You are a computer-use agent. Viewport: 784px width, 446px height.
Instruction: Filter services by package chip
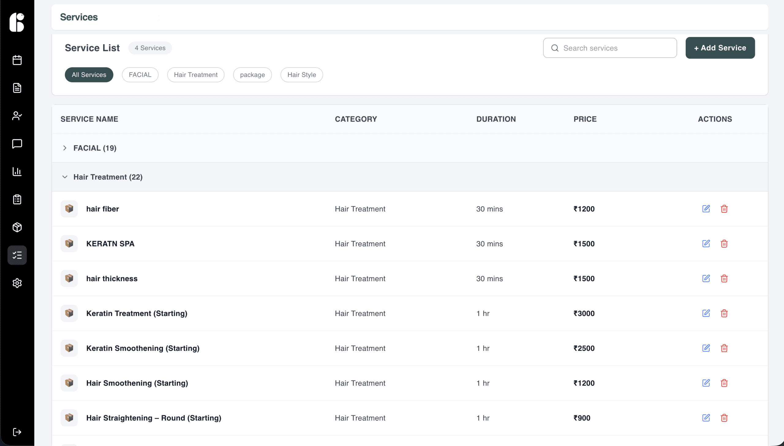[x=252, y=75]
